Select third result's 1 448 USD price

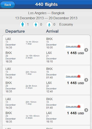(x=75, y=113)
